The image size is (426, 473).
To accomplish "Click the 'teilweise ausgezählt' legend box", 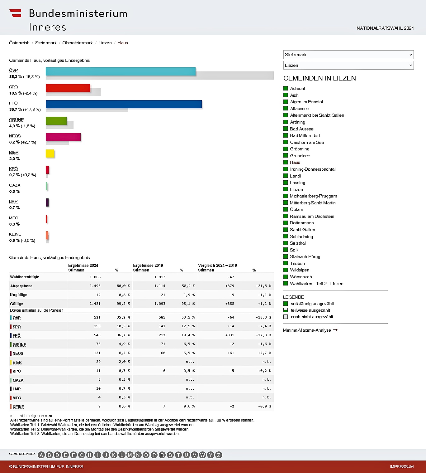I will [x=286, y=310].
